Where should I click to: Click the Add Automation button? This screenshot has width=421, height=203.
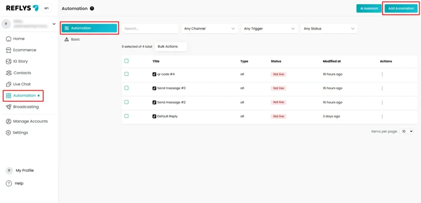click(401, 9)
